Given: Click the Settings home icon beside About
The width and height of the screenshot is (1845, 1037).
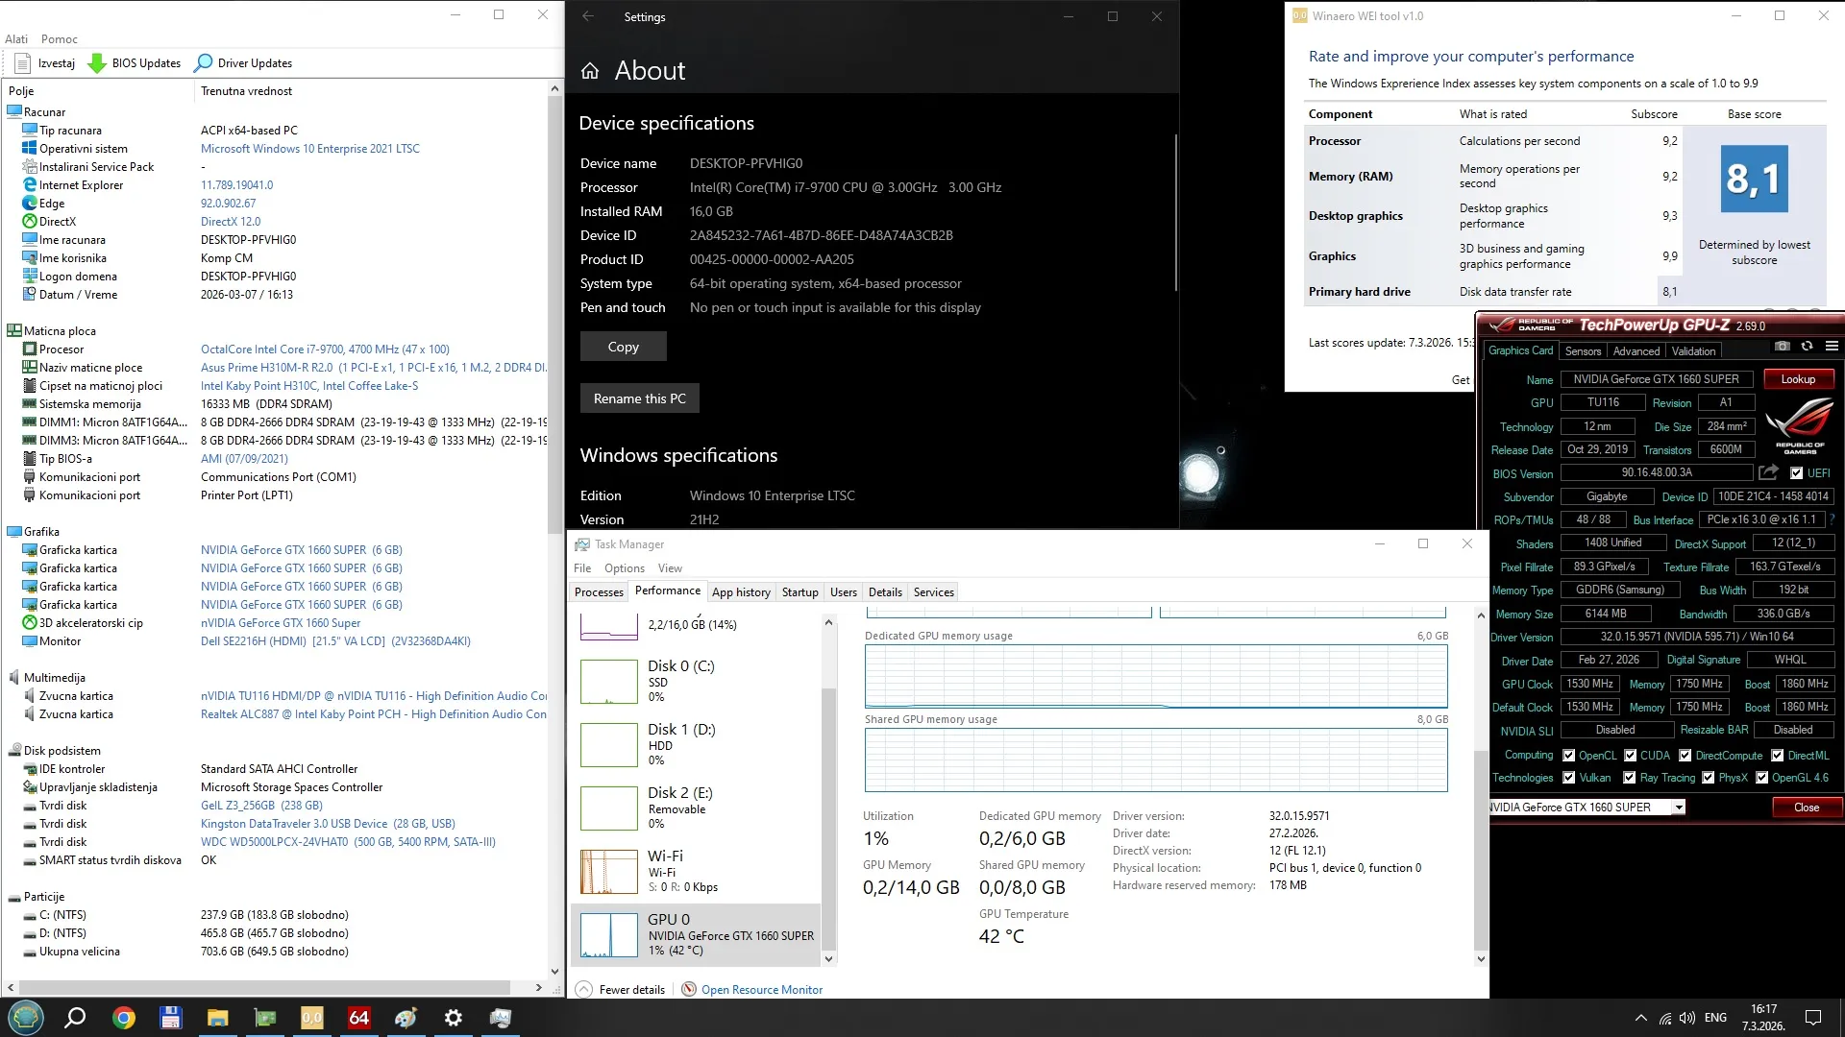Looking at the screenshot, I should coord(590,71).
